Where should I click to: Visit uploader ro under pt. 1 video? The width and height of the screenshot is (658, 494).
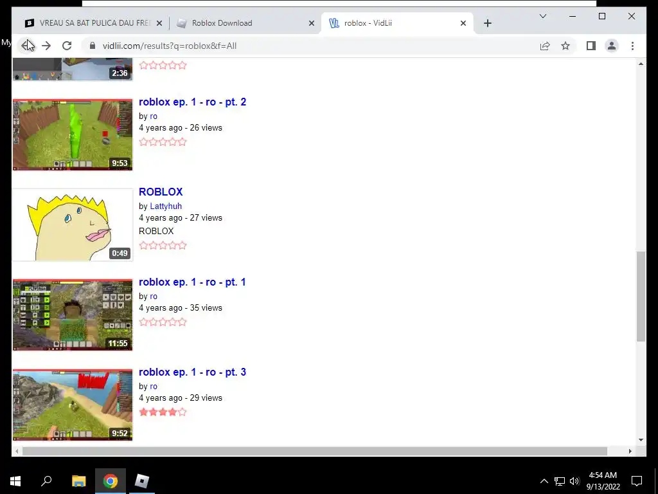tap(154, 297)
